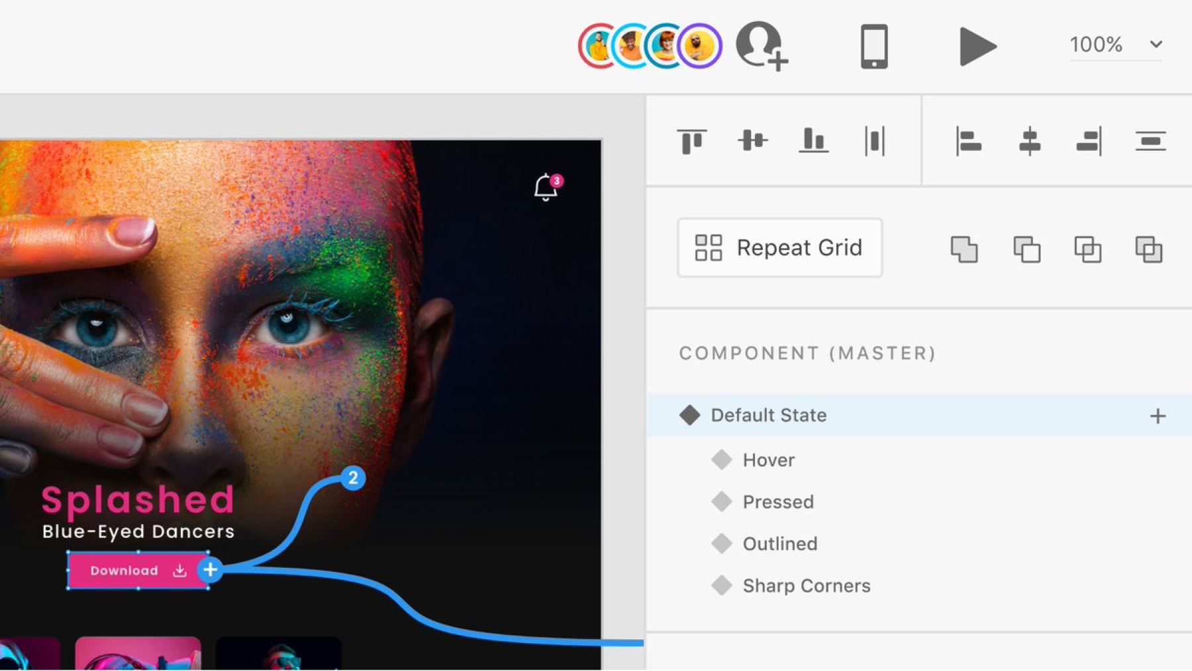Open mobile device preview
This screenshot has height=671, width=1192.
click(874, 46)
